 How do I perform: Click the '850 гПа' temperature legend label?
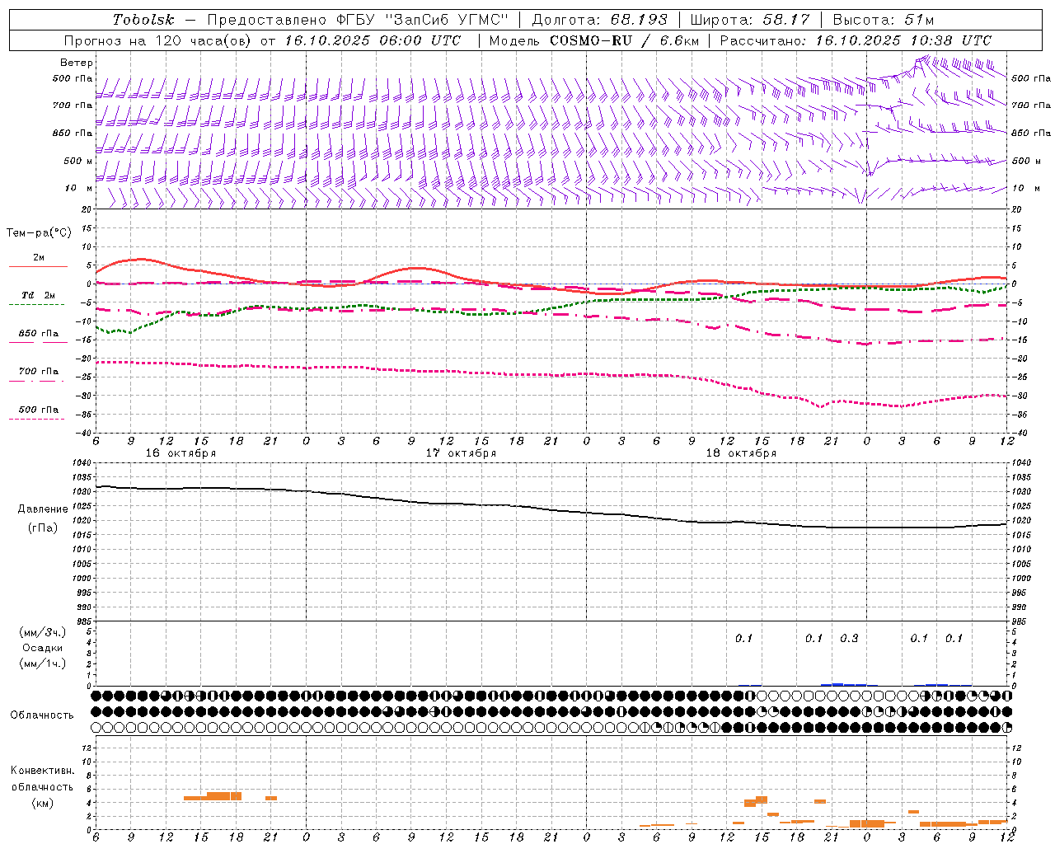[39, 334]
